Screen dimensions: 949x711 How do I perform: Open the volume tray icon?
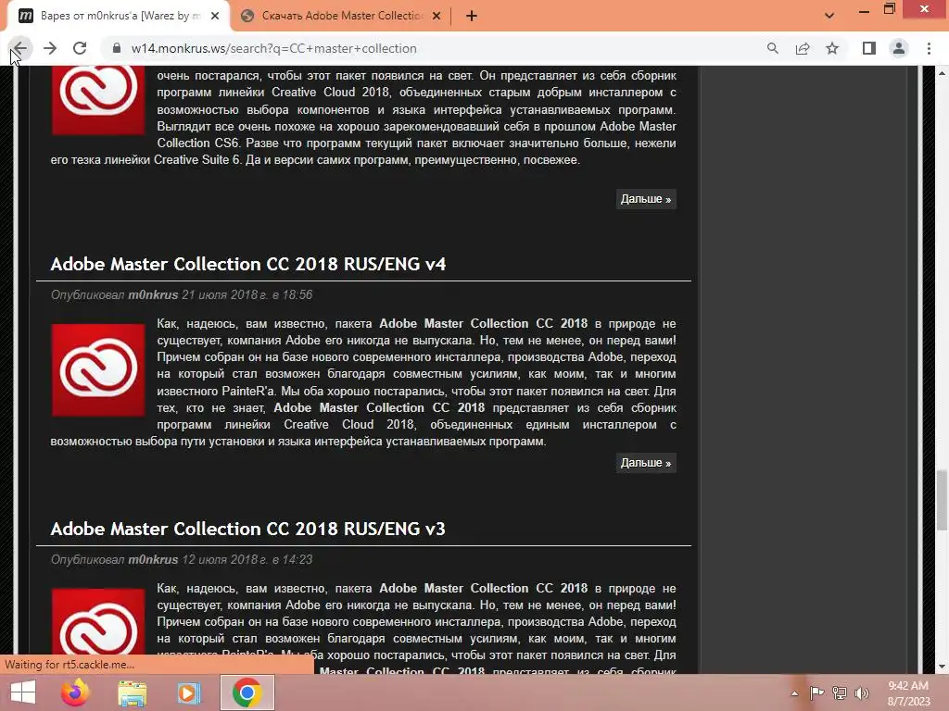coord(862,692)
